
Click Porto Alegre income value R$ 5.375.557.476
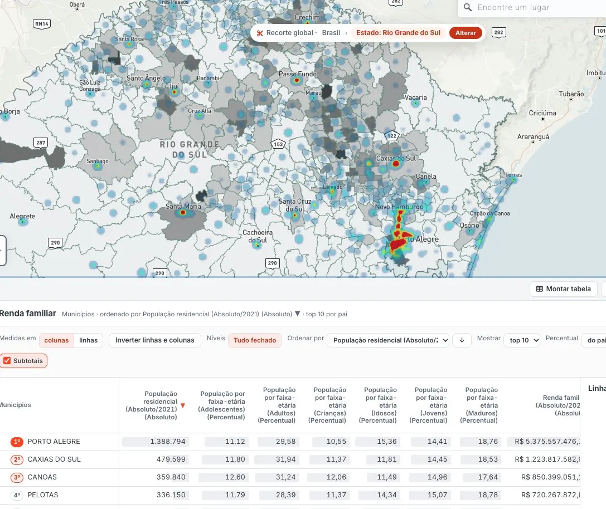(547, 442)
